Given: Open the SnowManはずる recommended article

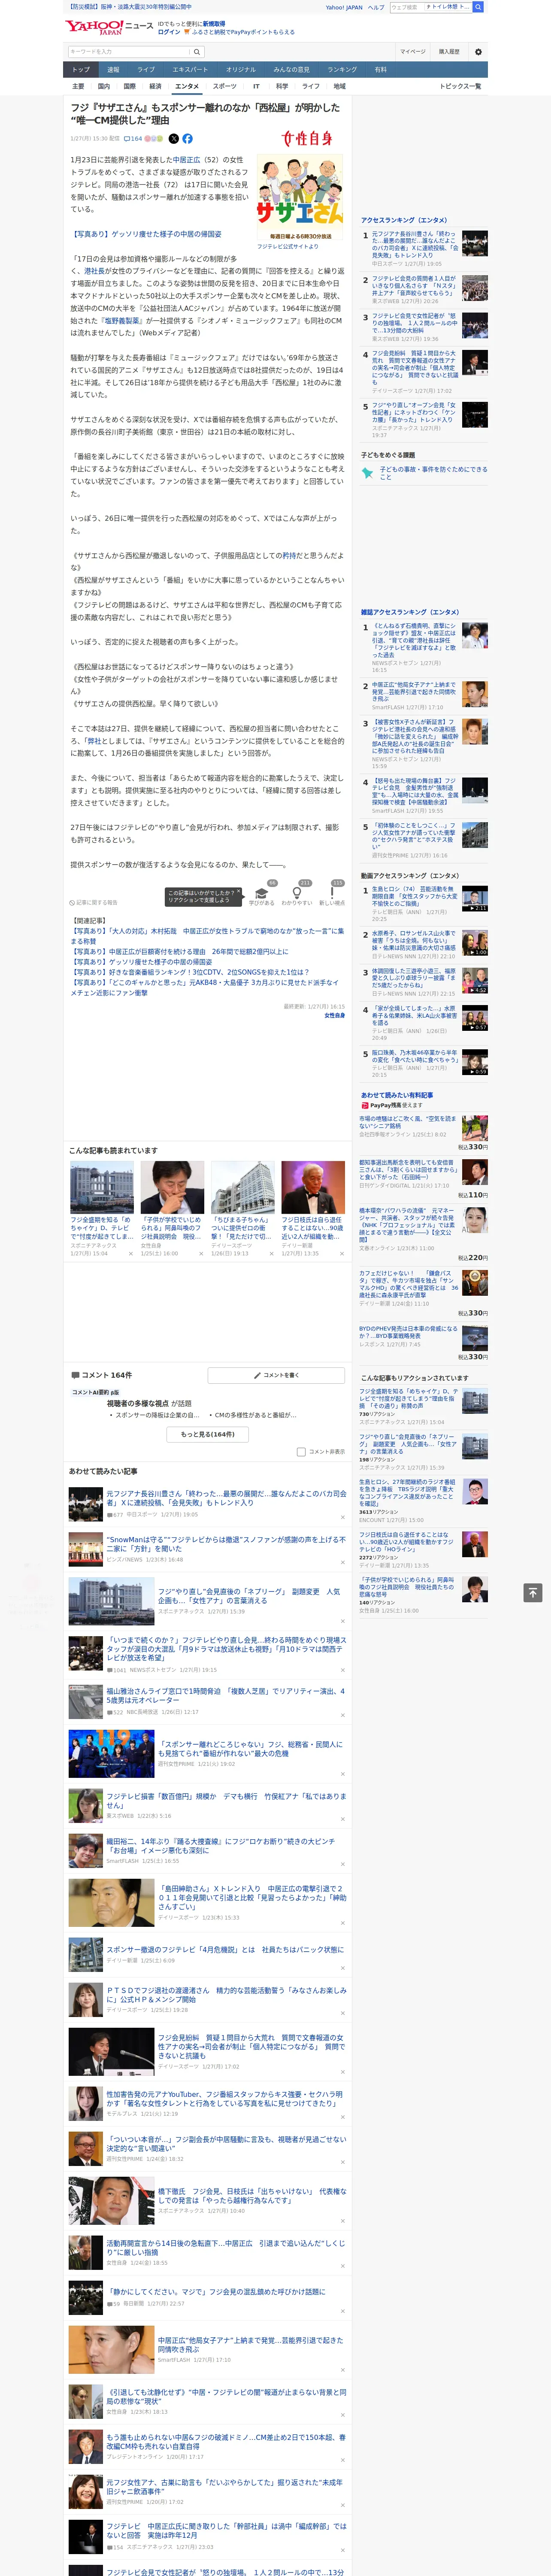Looking at the screenshot, I should coord(226,1544).
